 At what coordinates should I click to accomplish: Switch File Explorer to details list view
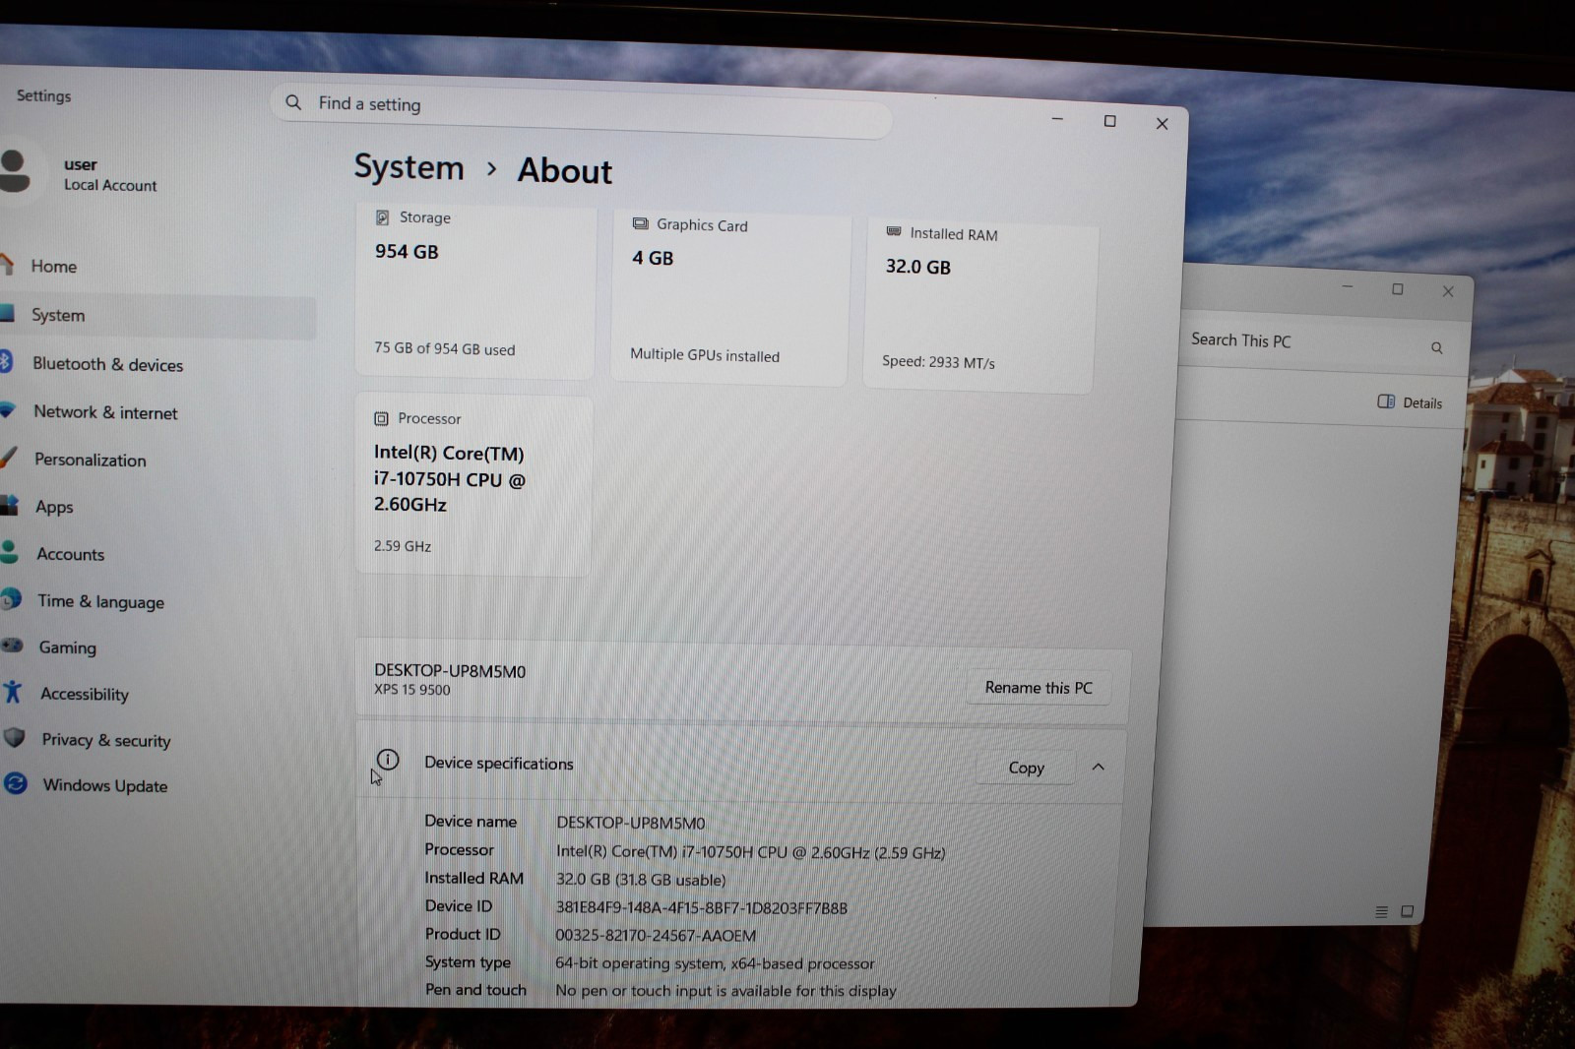[1381, 912]
